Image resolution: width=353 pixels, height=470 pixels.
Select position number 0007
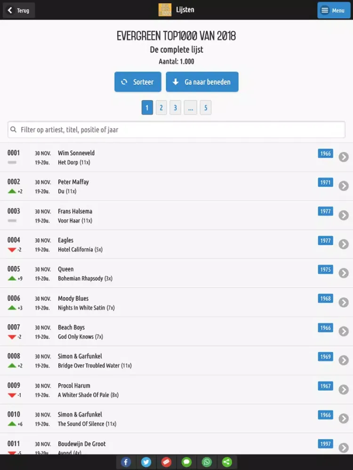click(x=14, y=327)
